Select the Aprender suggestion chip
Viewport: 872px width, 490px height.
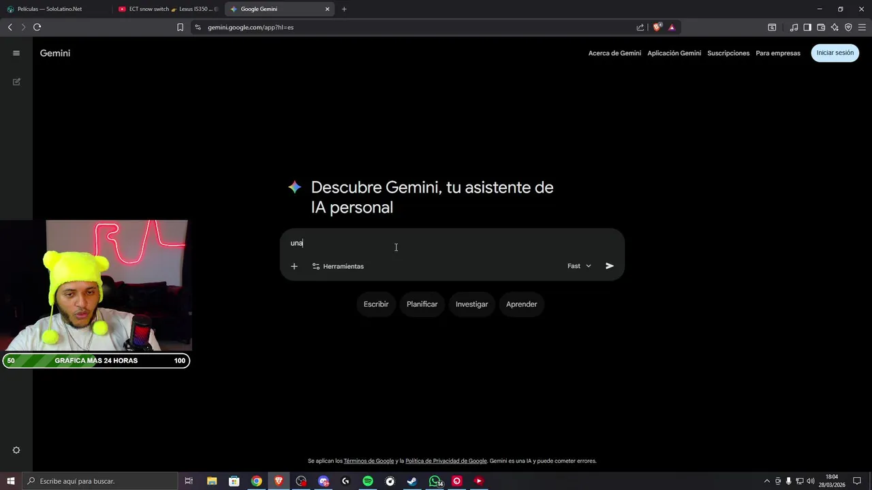tap(522, 304)
